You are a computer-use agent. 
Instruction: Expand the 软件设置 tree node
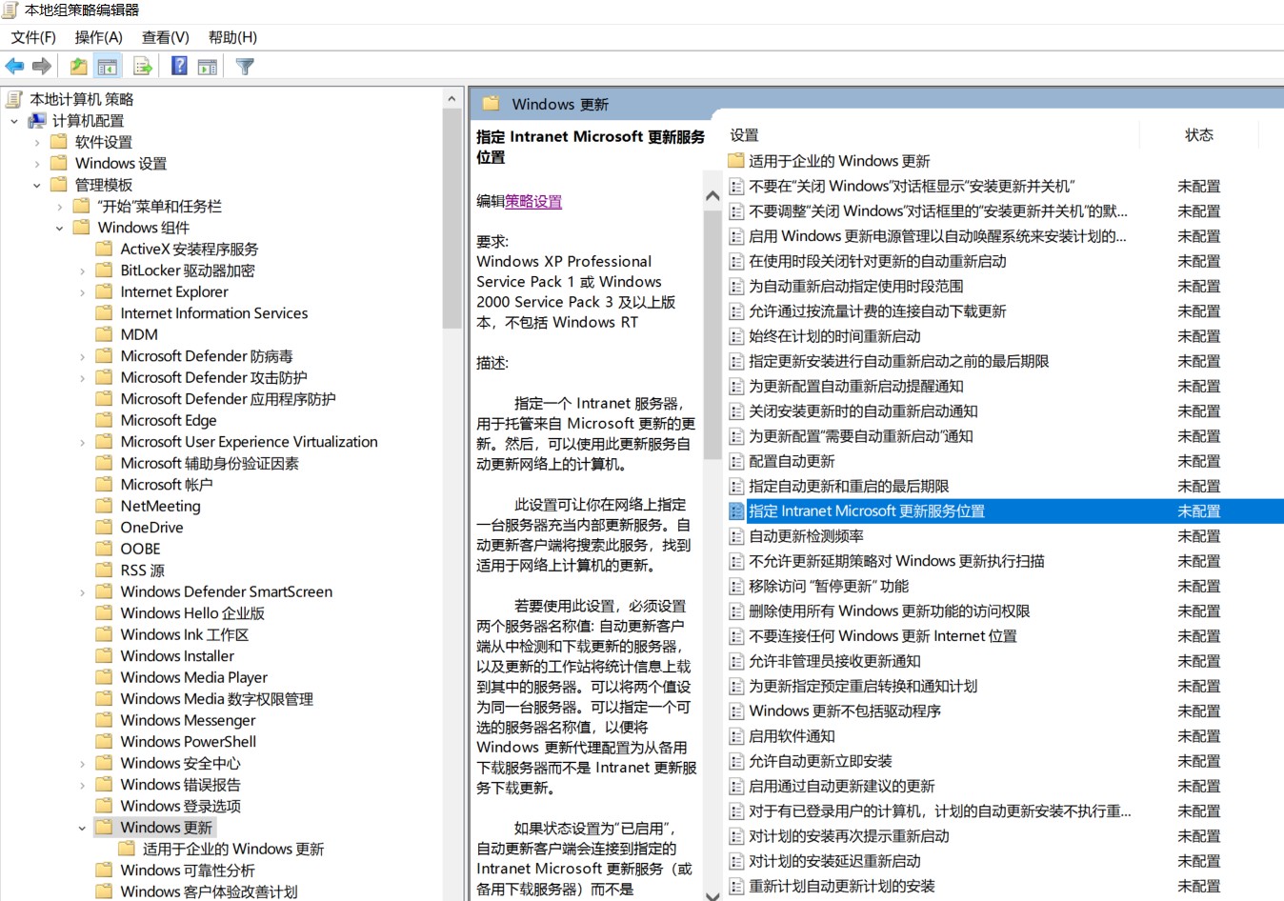point(37,142)
